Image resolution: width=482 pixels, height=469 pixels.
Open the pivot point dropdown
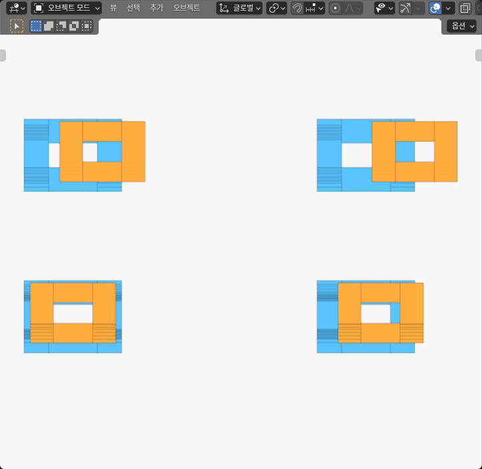277,8
